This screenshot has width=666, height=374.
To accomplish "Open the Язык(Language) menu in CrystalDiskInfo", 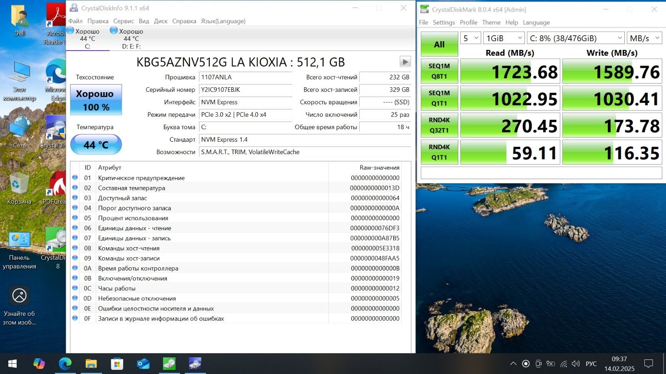I will point(223,21).
